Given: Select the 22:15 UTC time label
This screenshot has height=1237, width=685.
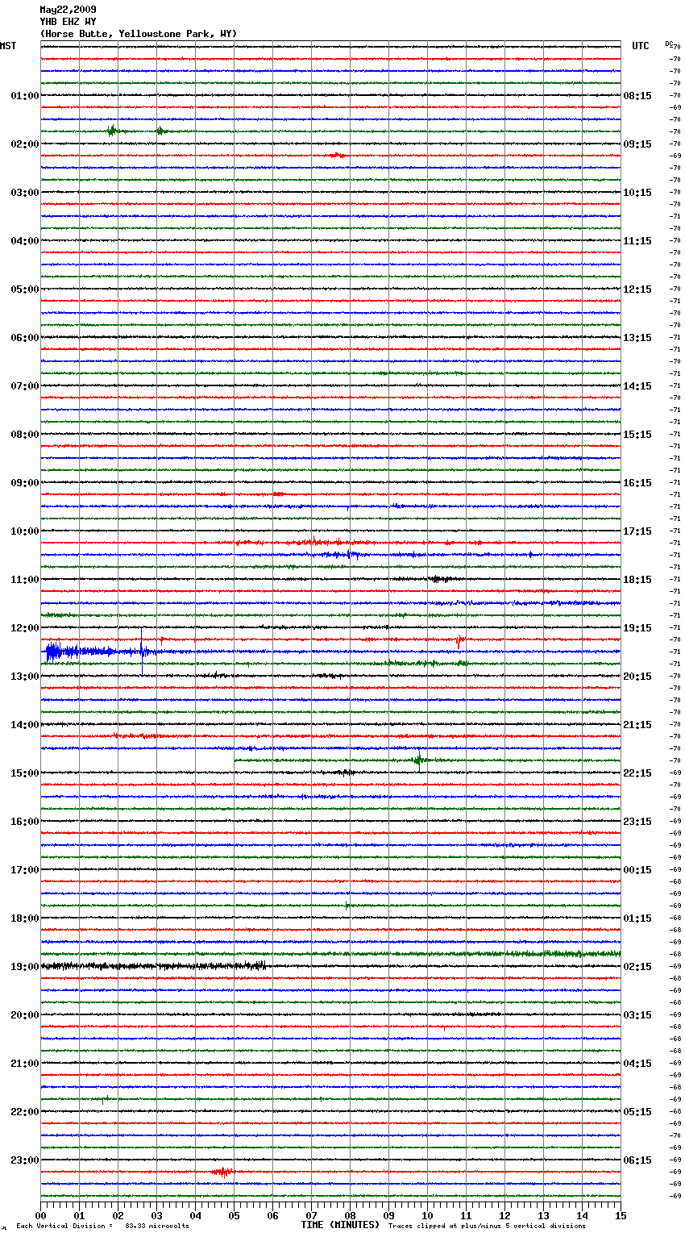Looking at the screenshot, I should click(x=637, y=773).
